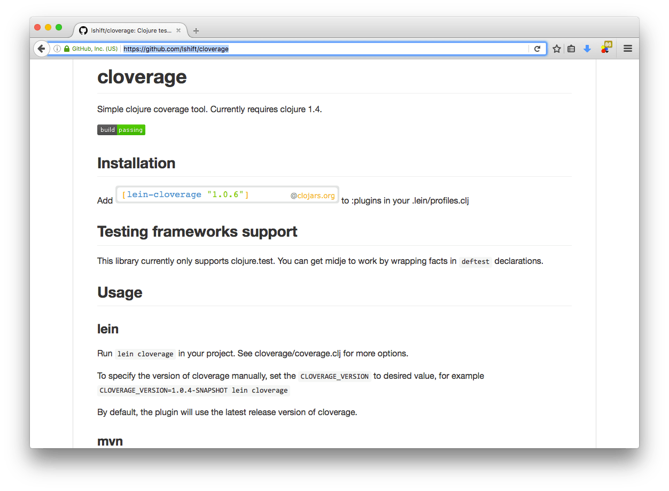Click the Testing frameworks support heading
Image resolution: width=669 pixels, height=491 pixels.
[197, 231]
